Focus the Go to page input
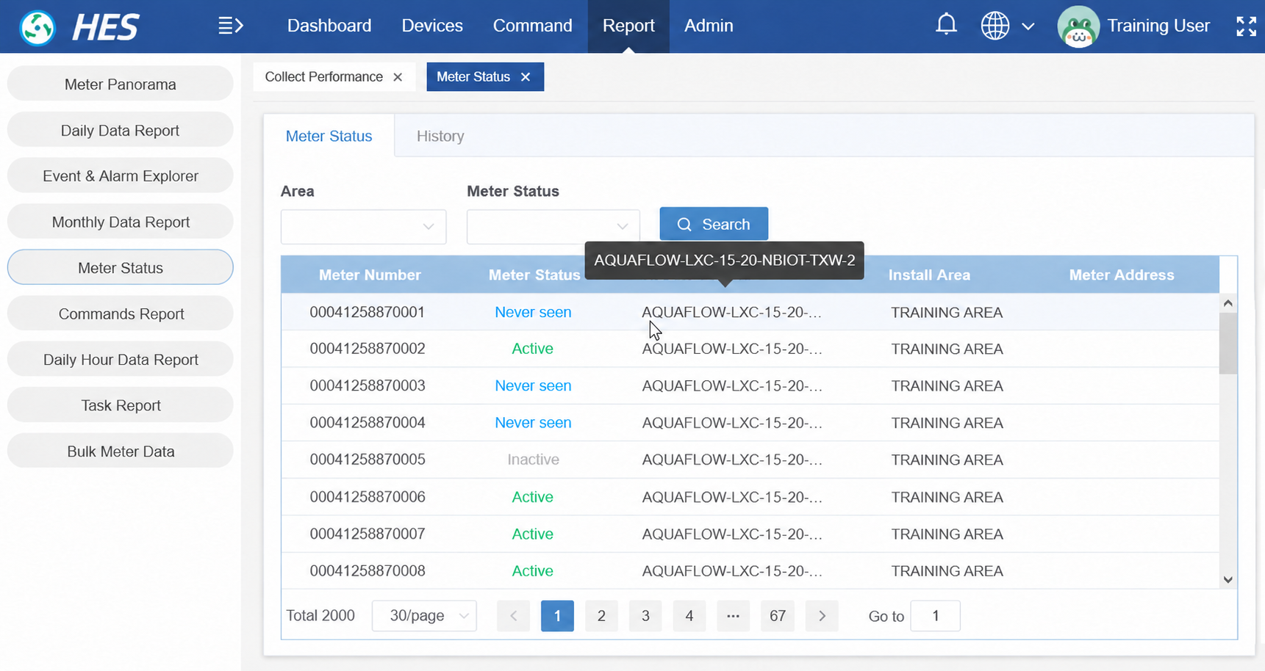1265x671 pixels. pyautogui.click(x=935, y=616)
